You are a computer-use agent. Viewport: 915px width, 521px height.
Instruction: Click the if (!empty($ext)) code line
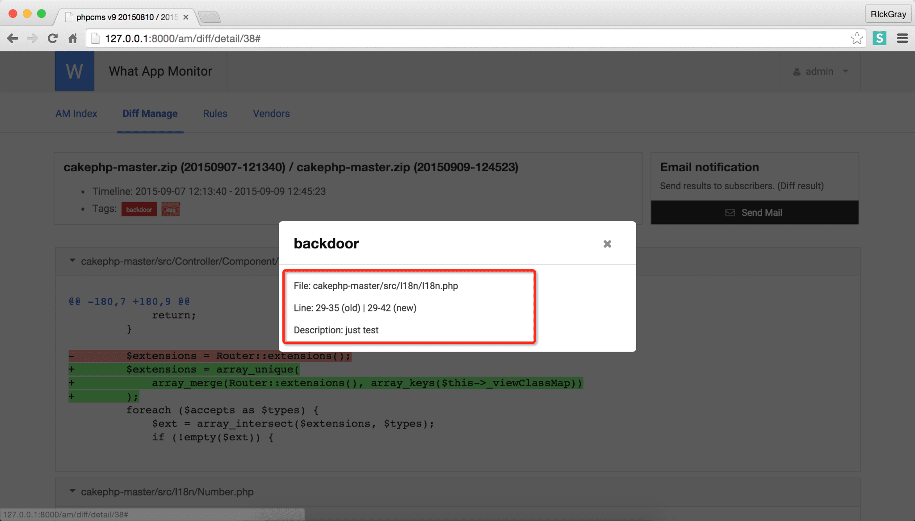coord(213,437)
